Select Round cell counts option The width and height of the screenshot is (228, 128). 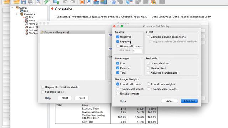118,84
